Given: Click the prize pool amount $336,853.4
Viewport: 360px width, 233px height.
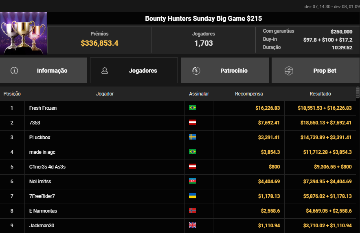Looking at the screenshot, I should (x=99, y=43).
